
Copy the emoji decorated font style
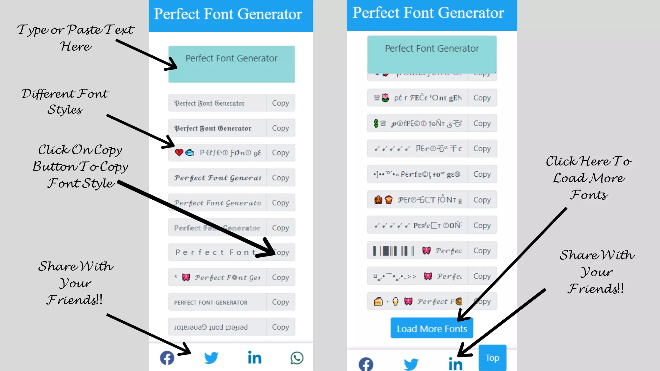[280, 153]
